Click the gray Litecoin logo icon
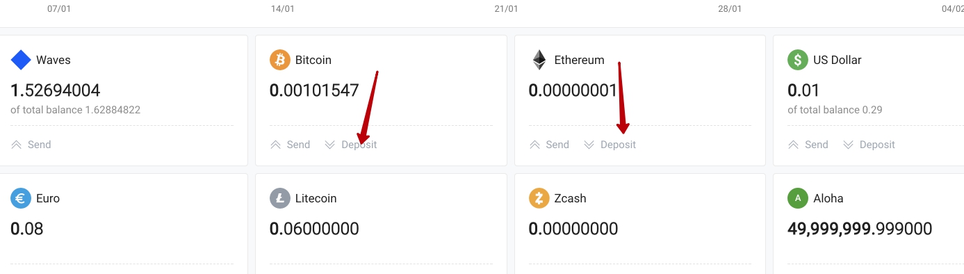This screenshot has width=964, height=274. (x=279, y=198)
